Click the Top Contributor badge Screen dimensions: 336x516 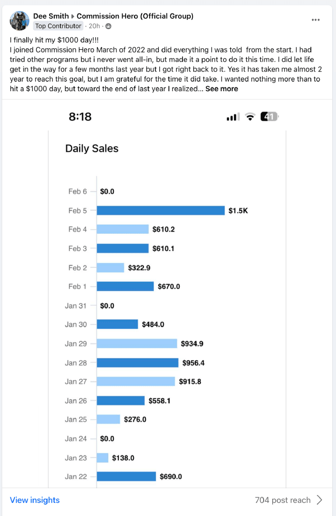(58, 26)
